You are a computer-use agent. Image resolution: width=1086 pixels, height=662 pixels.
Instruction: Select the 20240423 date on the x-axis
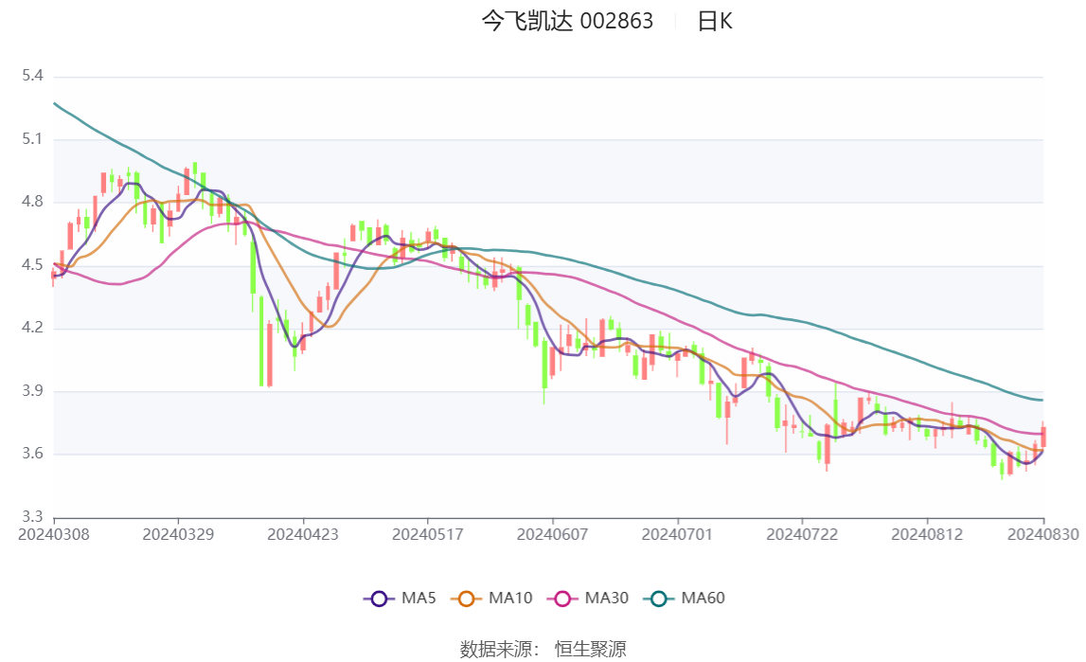tap(303, 535)
